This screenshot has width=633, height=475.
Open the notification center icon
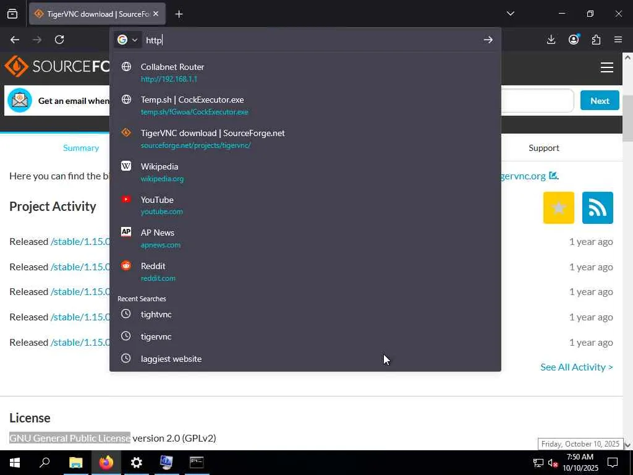click(613, 463)
